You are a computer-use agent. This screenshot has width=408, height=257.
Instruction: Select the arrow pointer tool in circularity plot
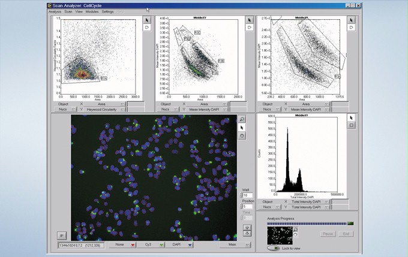(x=147, y=20)
